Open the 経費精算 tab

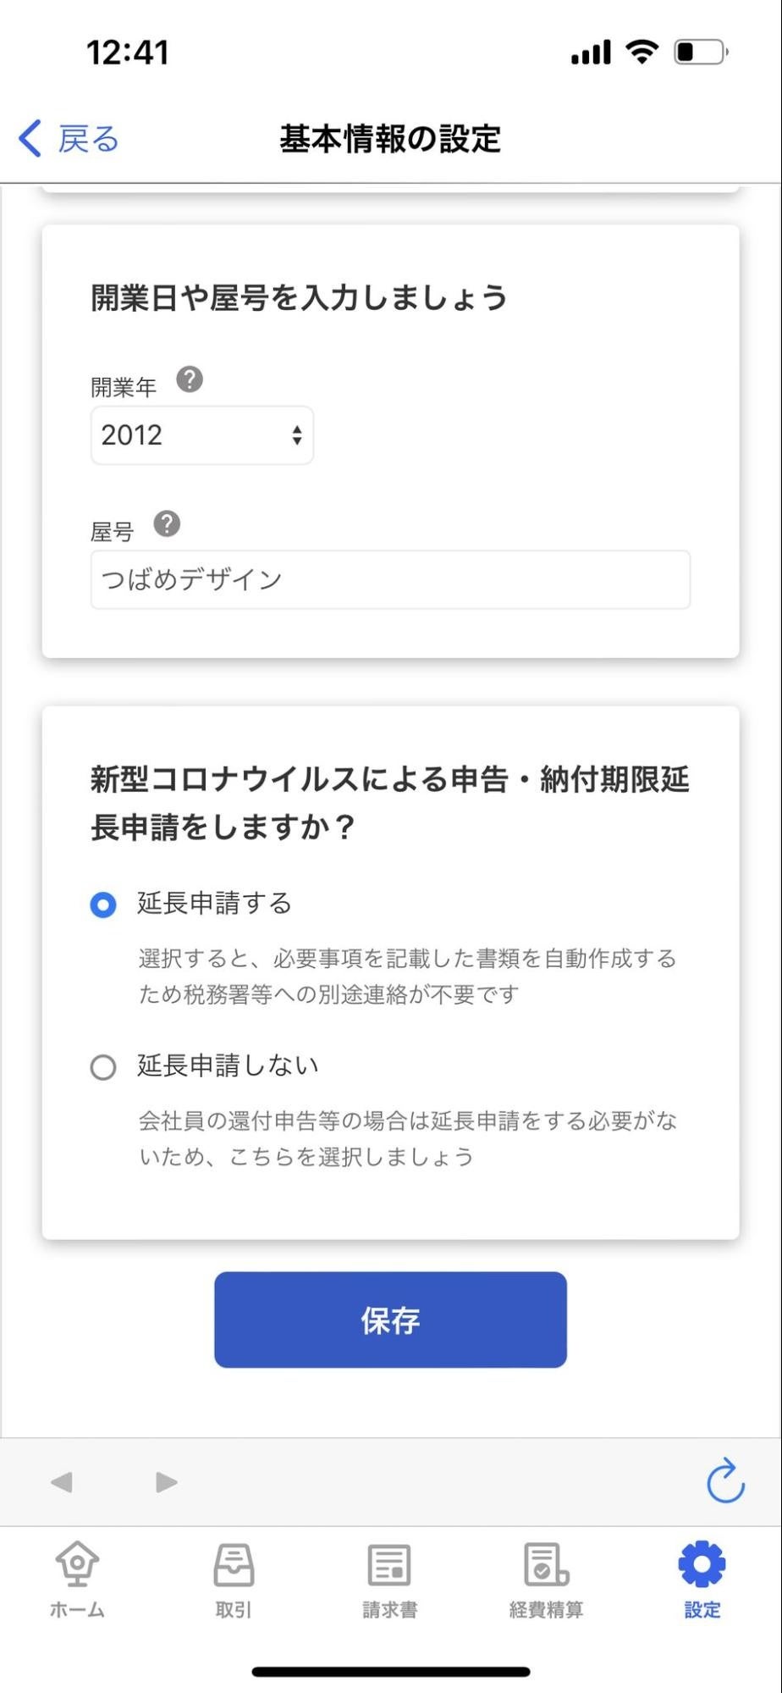[x=546, y=1578]
